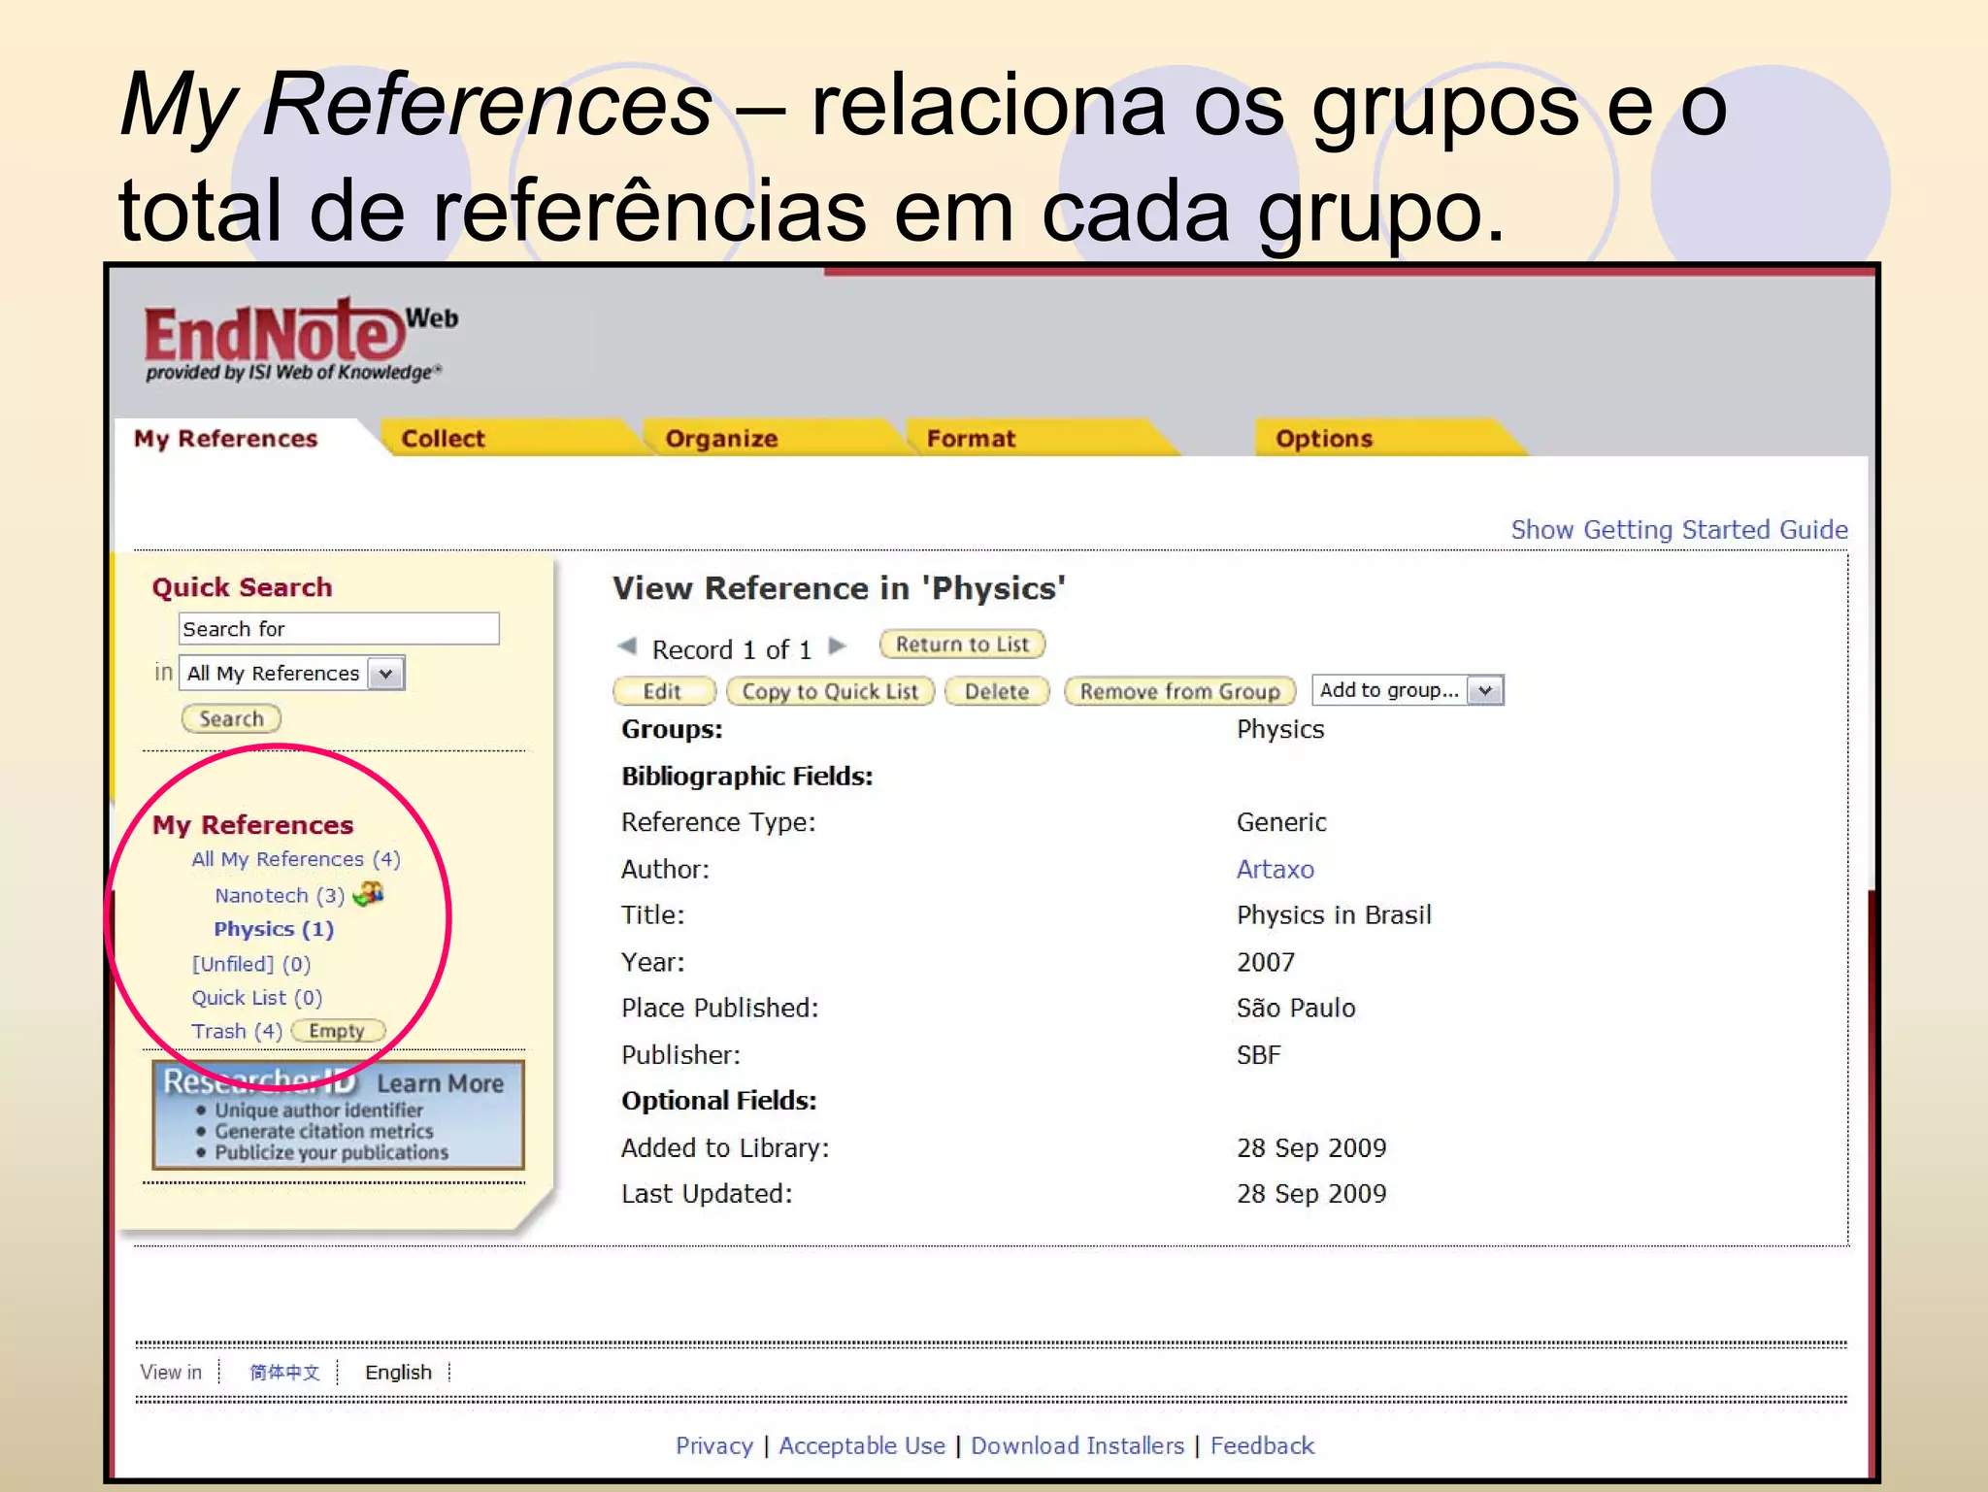Click the shared group icon beside Nanotech
1988x1492 pixels.
(369, 893)
